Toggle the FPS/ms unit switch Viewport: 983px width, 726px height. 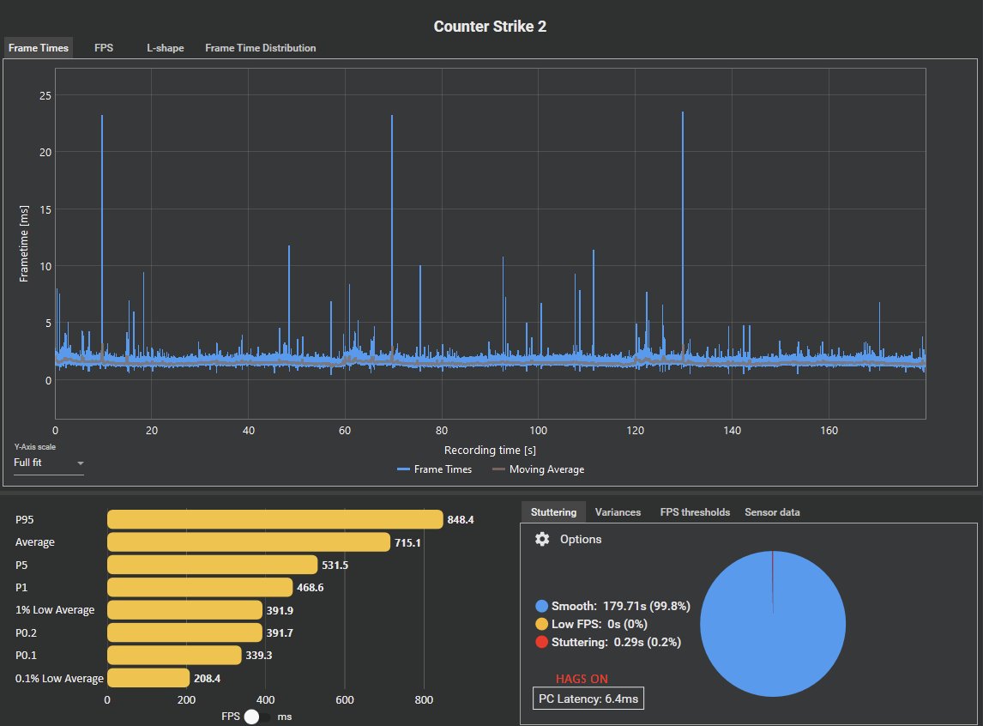(256, 717)
